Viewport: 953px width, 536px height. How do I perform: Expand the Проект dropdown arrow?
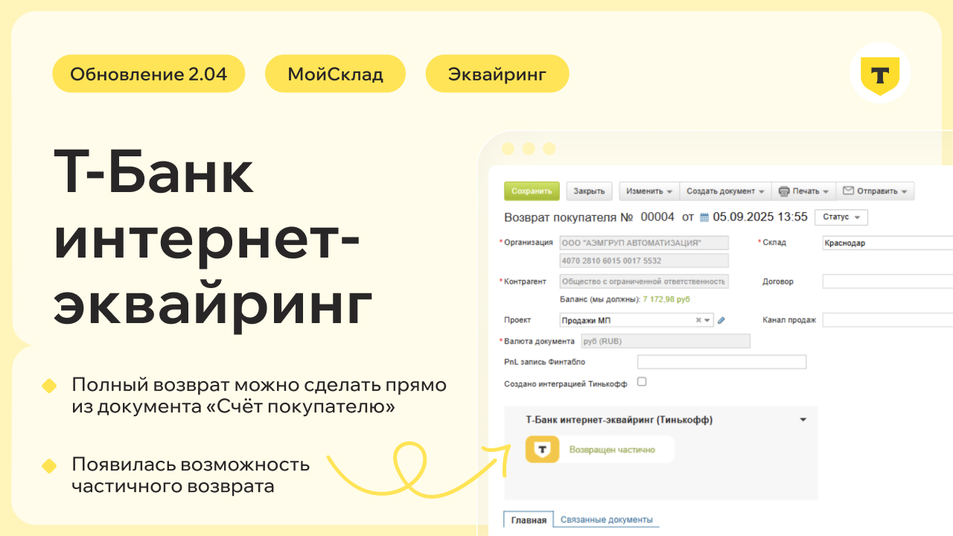tap(707, 320)
